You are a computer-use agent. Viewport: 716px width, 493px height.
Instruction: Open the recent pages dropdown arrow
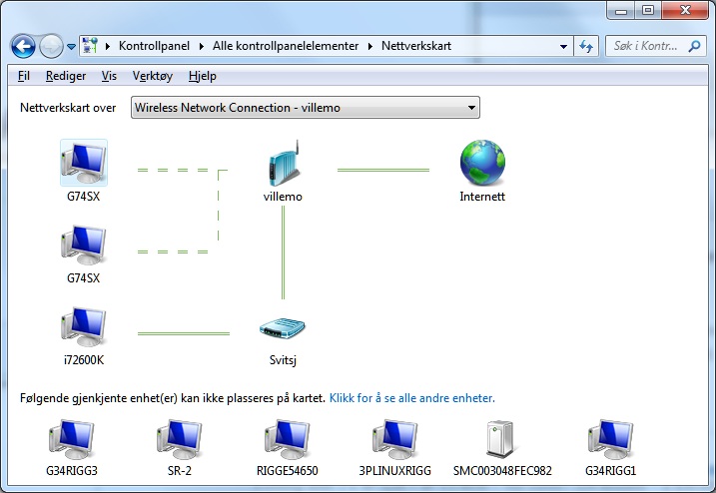(71, 47)
